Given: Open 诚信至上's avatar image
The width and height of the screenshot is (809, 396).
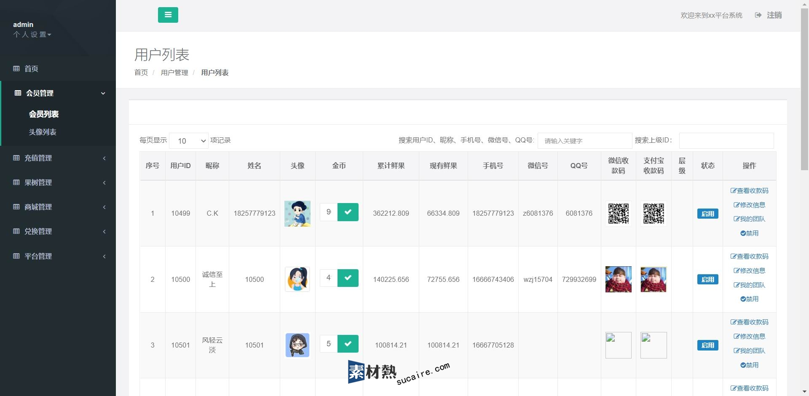Looking at the screenshot, I should tap(297, 279).
